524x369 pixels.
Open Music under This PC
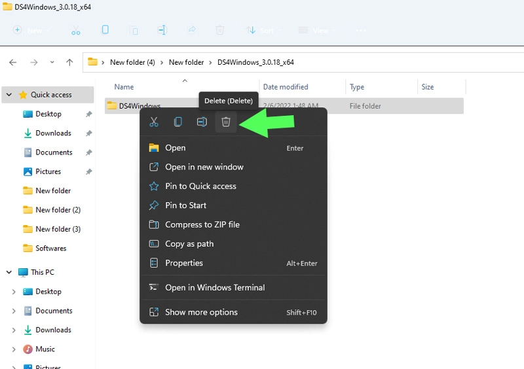(45, 349)
